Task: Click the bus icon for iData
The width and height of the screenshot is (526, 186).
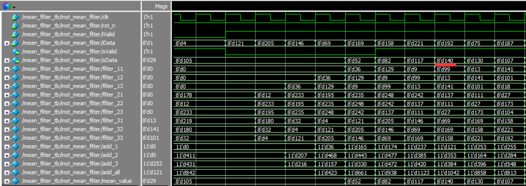Action: (16, 43)
